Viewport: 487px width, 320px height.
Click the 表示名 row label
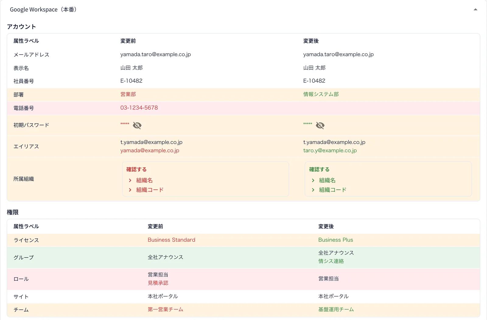pyautogui.click(x=21, y=68)
